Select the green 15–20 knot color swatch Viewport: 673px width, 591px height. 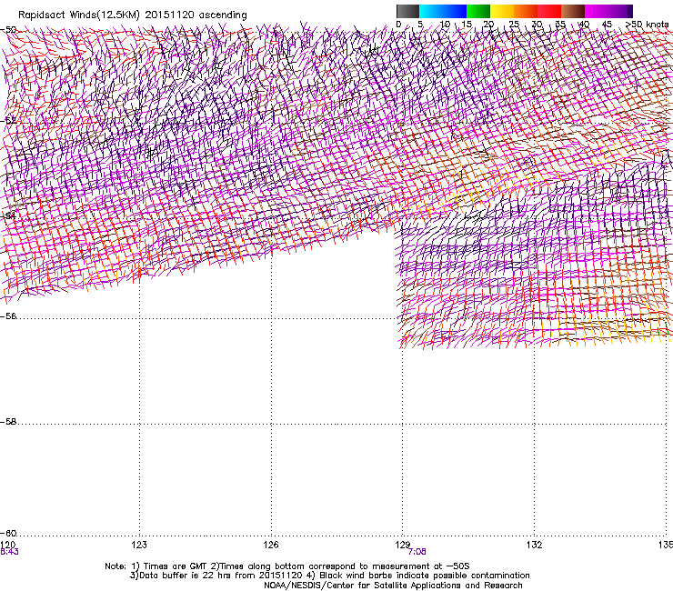click(478, 11)
